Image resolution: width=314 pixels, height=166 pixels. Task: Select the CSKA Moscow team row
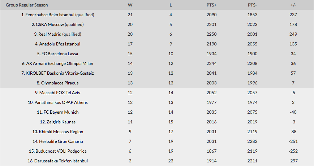click(x=157, y=25)
